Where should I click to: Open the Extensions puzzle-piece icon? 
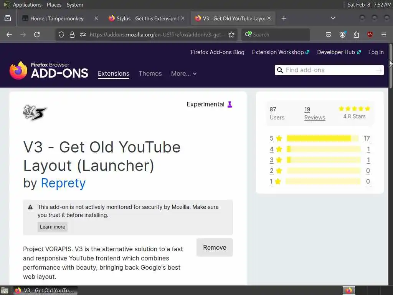pyautogui.click(x=356, y=35)
